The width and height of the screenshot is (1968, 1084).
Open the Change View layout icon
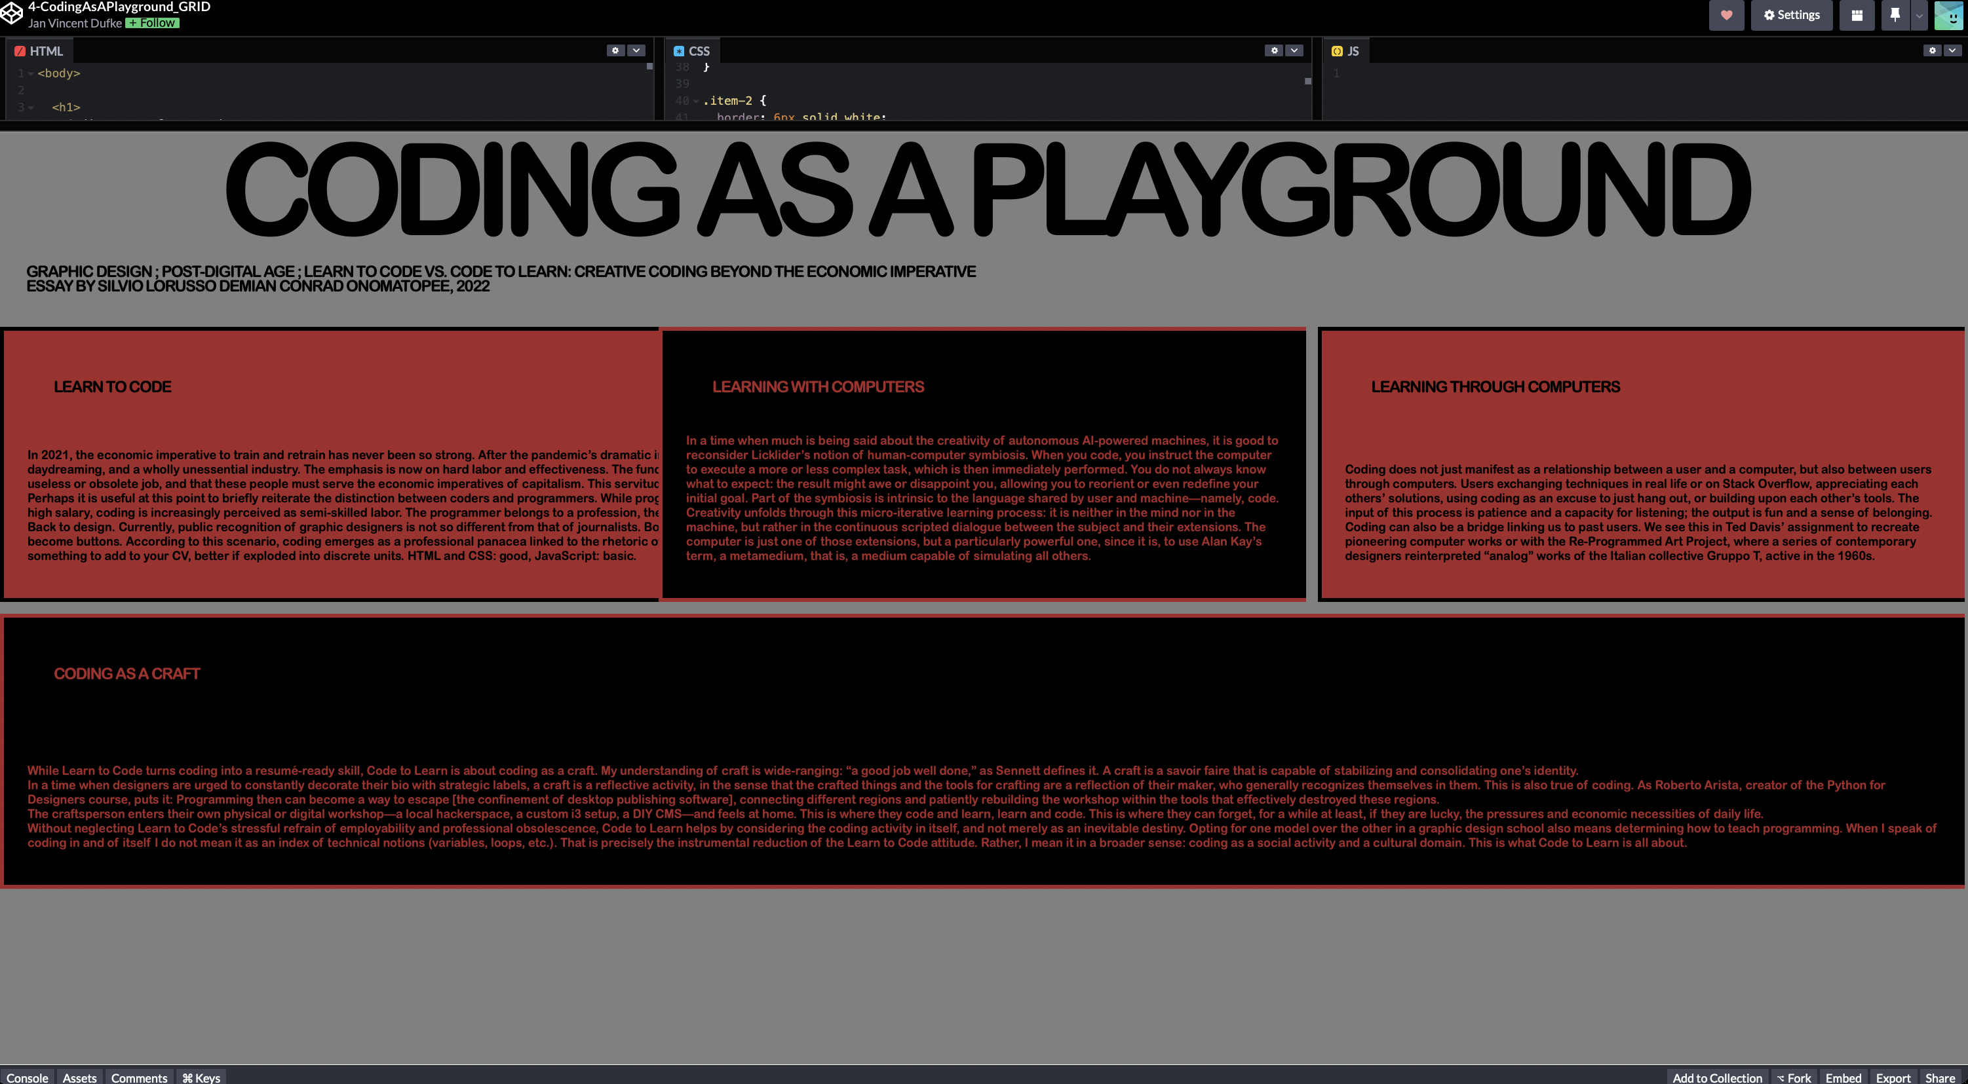[1857, 15]
